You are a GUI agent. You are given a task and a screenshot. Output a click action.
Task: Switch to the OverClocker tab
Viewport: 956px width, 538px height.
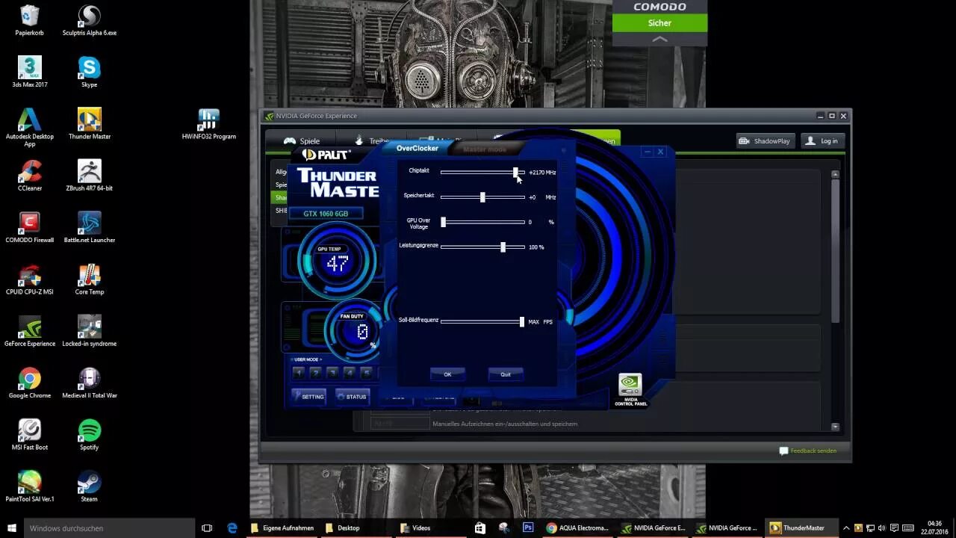click(418, 148)
